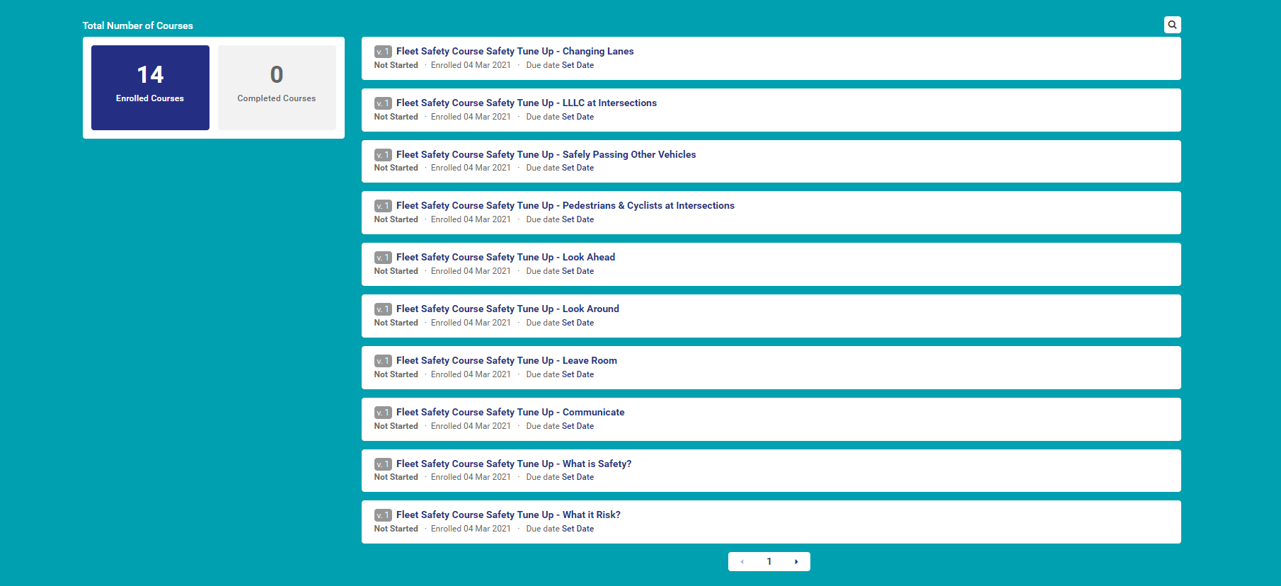Image resolution: width=1281 pixels, height=586 pixels.
Task: Open Pedestrians & Cyclists at Intersections course
Action: [x=565, y=206]
